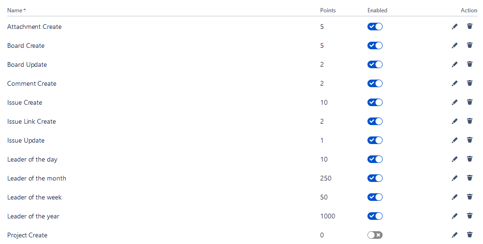Edit the Board Update rule
Image resolution: width=483 pixels, height=244 pixels.
click(455, 64)
